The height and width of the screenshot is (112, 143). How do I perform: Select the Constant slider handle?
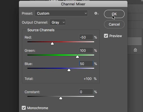(61, 98)
